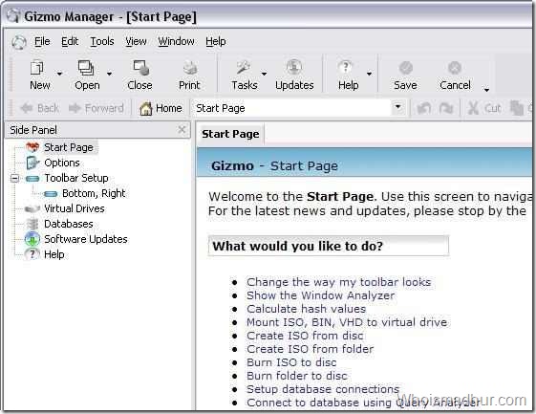Click 'Burn folder to disc' link
Image resolution: width=536 pixels, height=414 pixels.
pyautogui.click(x=297, y=376)
